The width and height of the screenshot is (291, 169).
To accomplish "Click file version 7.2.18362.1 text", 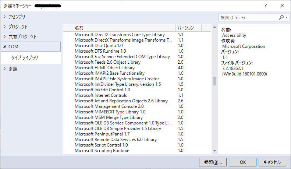I will pyautogui.click(x=233, y=68).
